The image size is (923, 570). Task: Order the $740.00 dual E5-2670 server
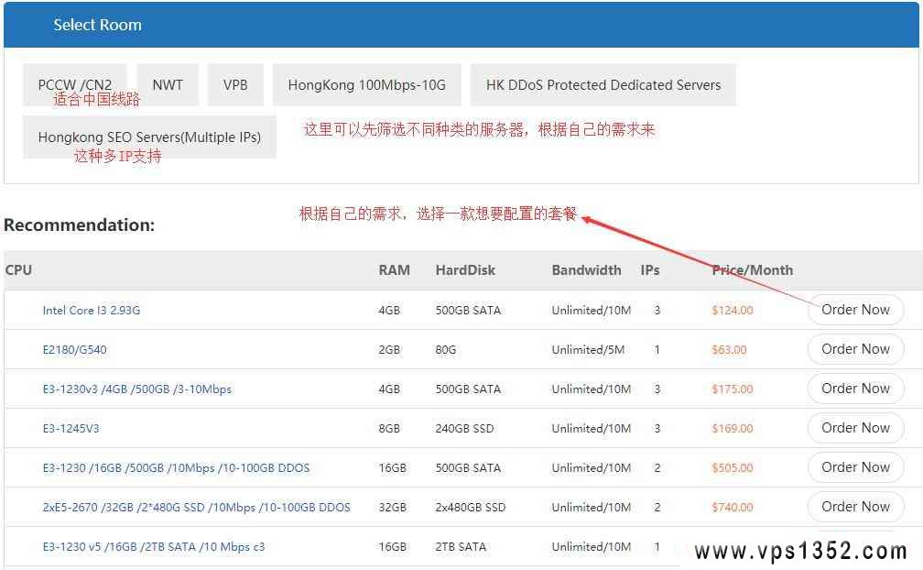855,507
